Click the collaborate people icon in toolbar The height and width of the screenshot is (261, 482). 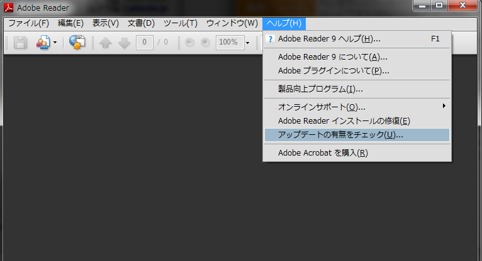coord(43,42)
